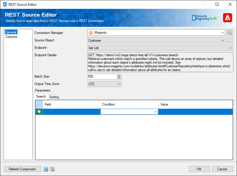Click the Condition column header
237x176 pixels.
[129, 104]
